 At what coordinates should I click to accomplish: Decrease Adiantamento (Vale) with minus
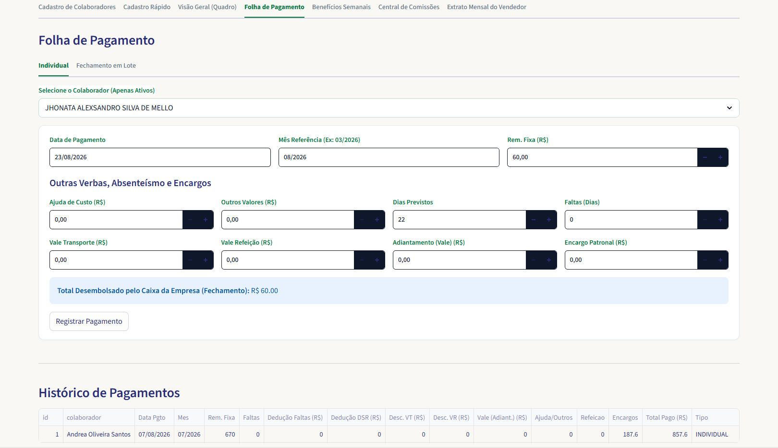(x=534, y=260)
